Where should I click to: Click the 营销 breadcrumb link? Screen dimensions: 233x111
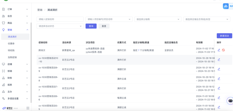40,10
